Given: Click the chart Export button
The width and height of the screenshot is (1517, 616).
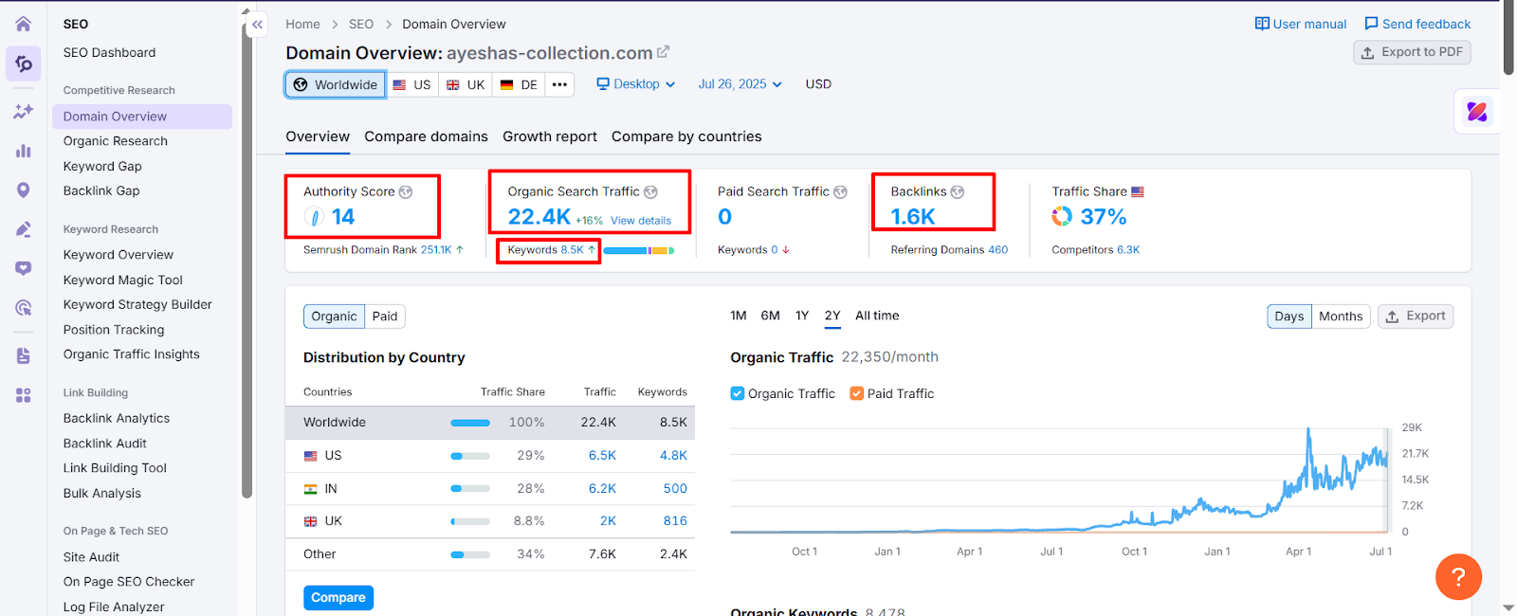Looking at the screenshot, I should tap(1416, 317).
